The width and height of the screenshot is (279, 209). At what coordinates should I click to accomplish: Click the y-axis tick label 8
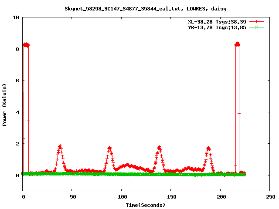(x=17, y=49)
